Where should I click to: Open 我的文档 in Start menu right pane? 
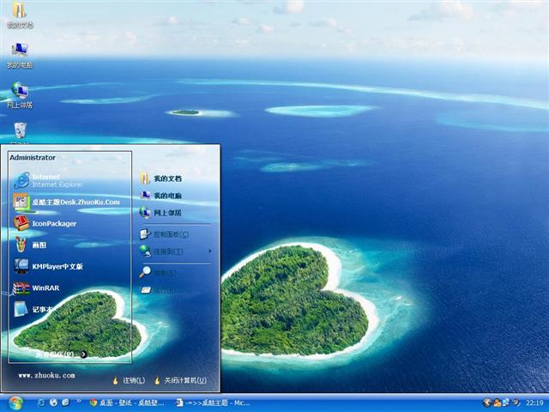click(161, 179)
